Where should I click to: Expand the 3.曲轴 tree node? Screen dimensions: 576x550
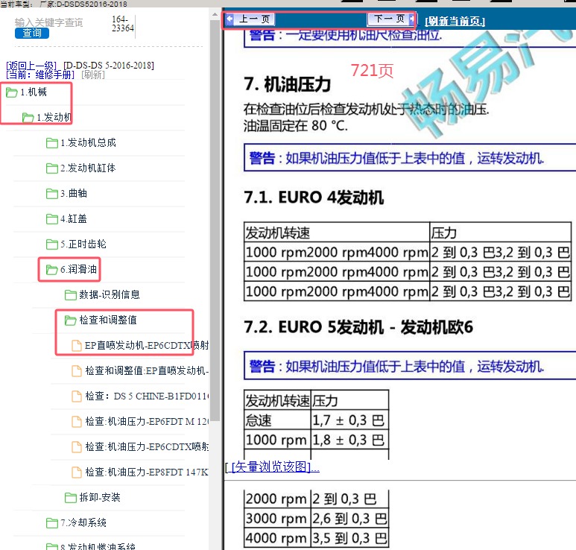pyautogui.click(x=74, y=193)
